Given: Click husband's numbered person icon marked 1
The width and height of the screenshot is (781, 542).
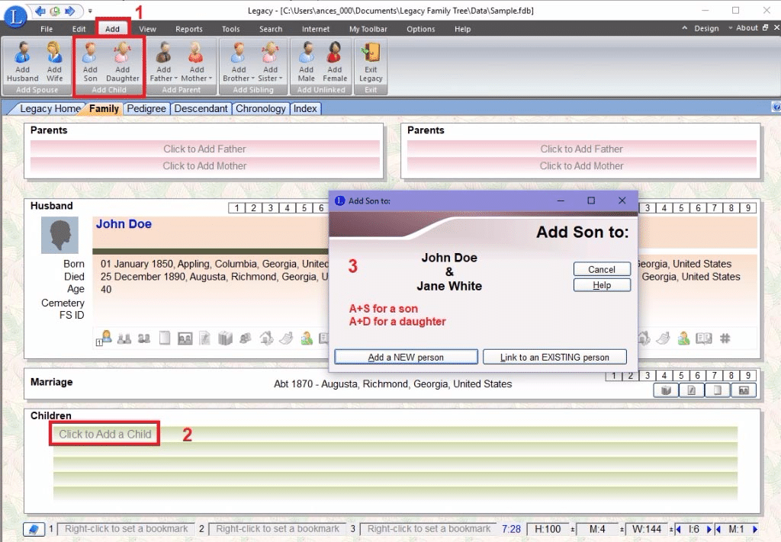Looking at the screenshot, I should tap(104, 338).
